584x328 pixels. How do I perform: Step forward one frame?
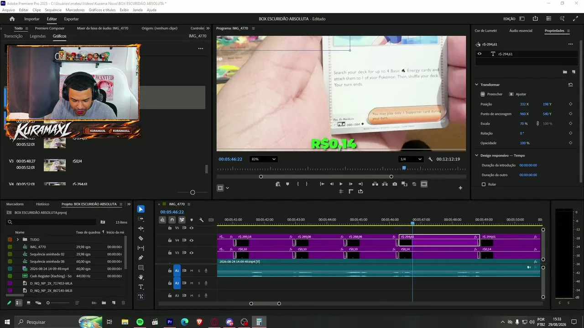pyautogui.click(x=350, y=184)
